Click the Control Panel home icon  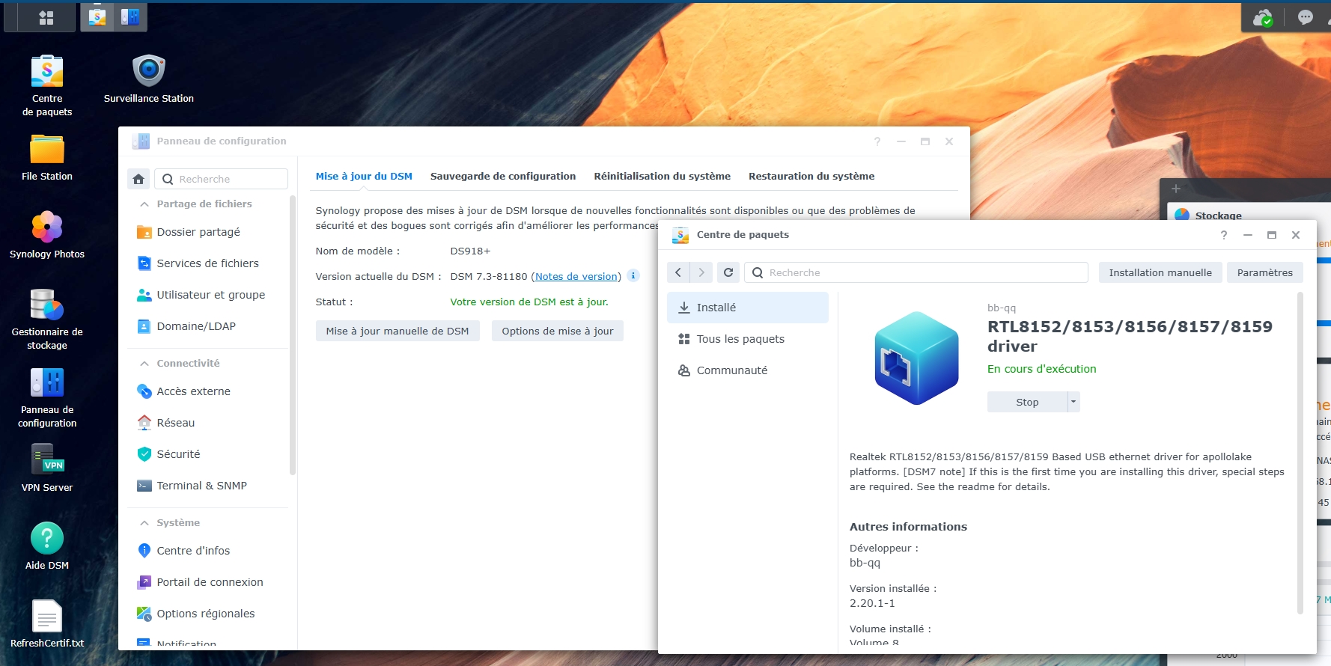click(138, 179)
